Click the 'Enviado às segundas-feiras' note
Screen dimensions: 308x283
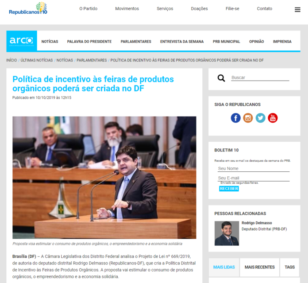[x=239, y=183]
